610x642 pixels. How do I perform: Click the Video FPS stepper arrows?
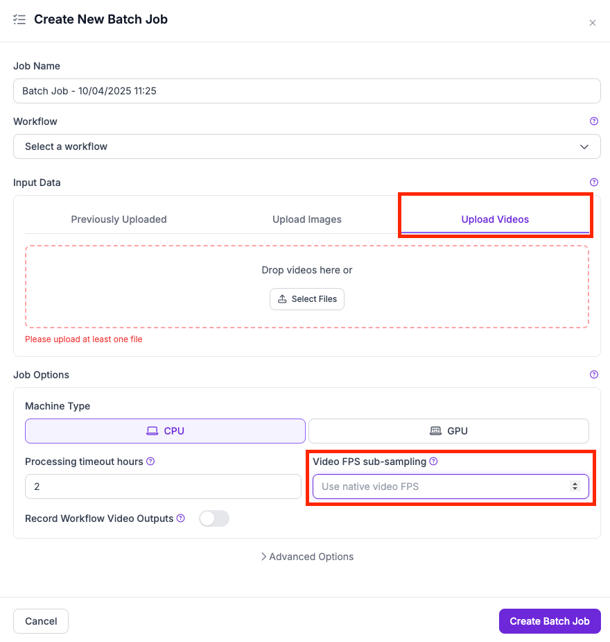point(575,487)
